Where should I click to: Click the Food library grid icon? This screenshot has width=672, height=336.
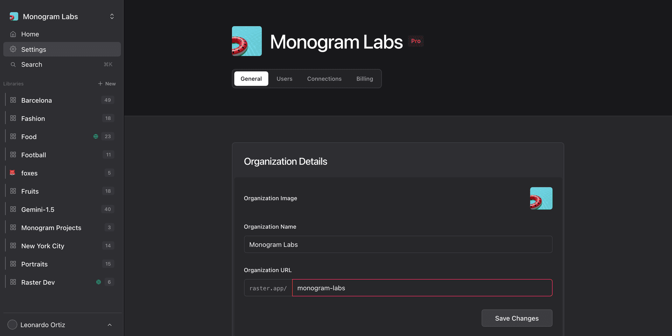click(x=13, y=136)
